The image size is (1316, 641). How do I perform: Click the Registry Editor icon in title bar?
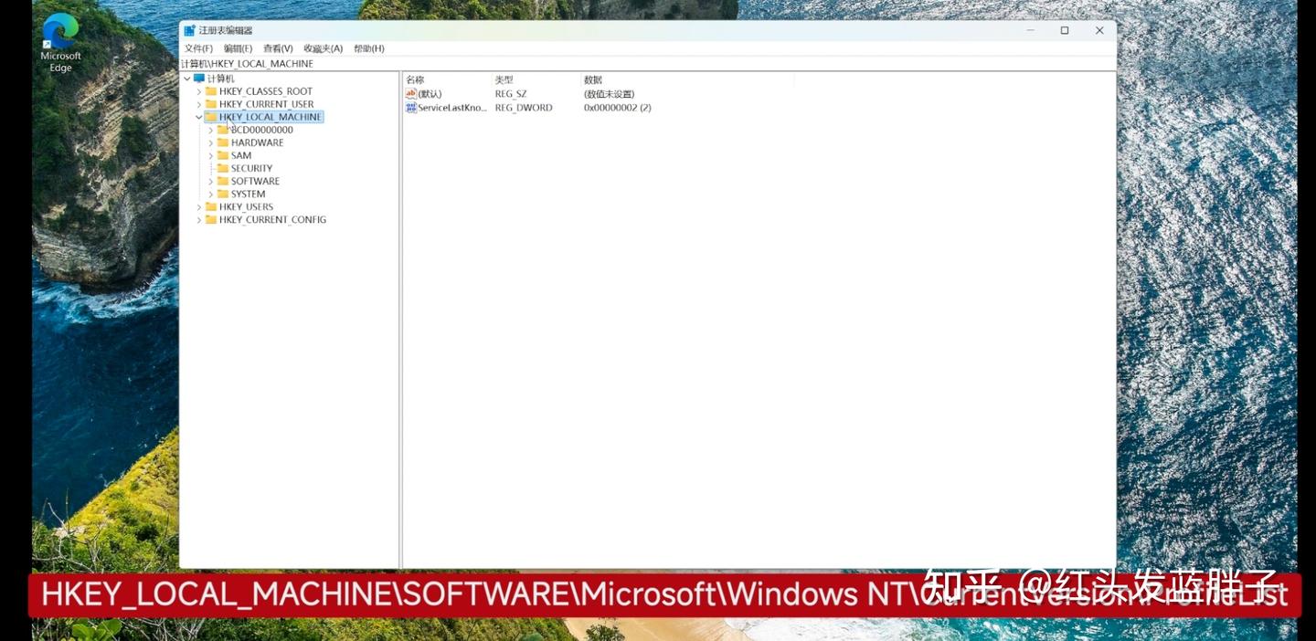[189, 29]
